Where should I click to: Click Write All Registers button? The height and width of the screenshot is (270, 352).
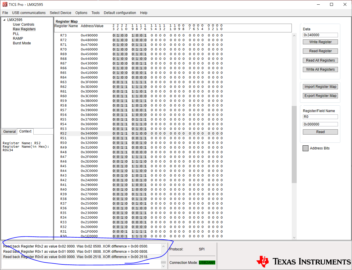coord(320,69)
